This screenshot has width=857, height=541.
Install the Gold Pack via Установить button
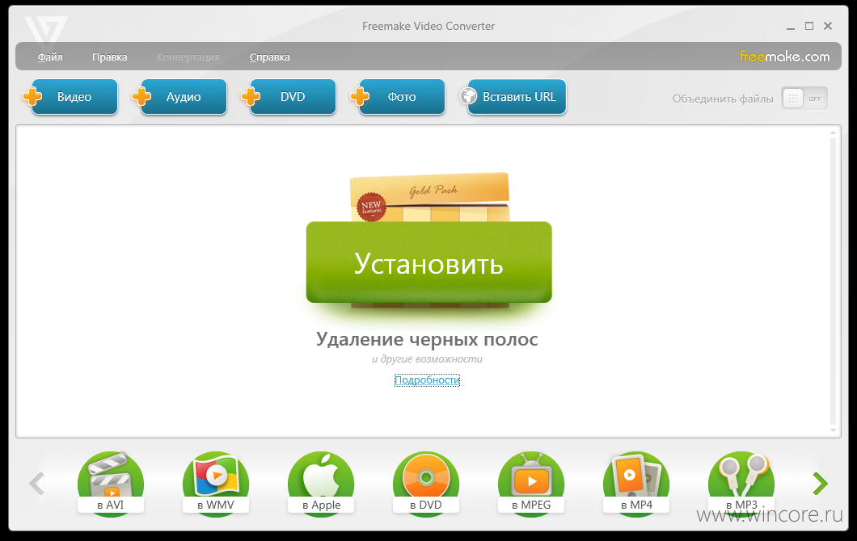point(429,262)
